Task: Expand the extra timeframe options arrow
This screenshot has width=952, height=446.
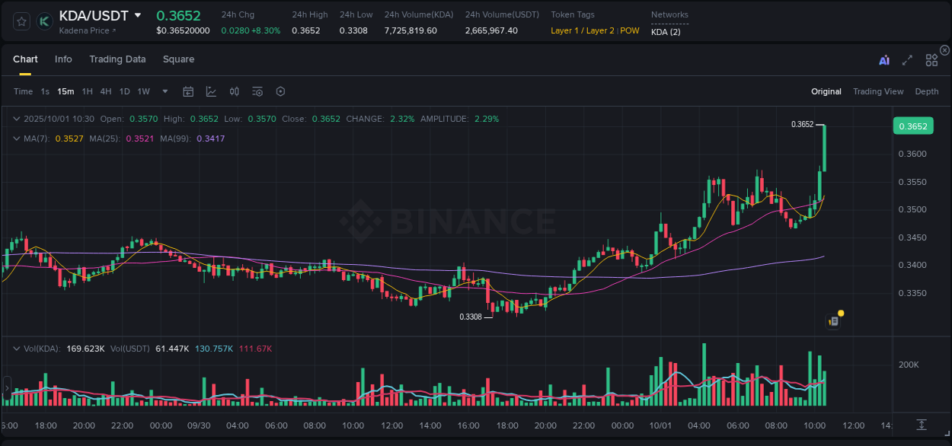Action: 165,91
